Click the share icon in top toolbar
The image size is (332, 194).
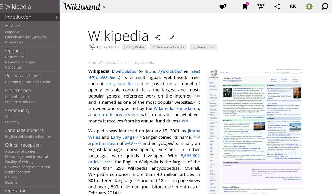click(x=277, y=6)
